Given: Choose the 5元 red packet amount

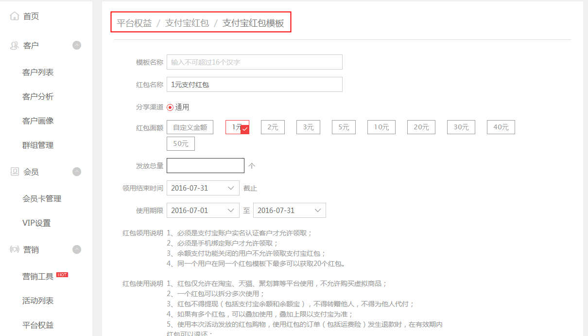Looking at the screenshot, I should point(344,127).
